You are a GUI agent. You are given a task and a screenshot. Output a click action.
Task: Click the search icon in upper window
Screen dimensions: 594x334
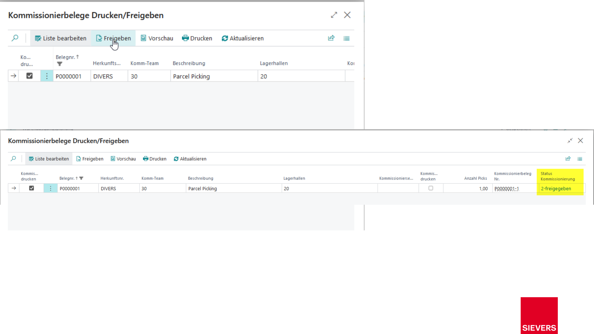coord(15,38)
